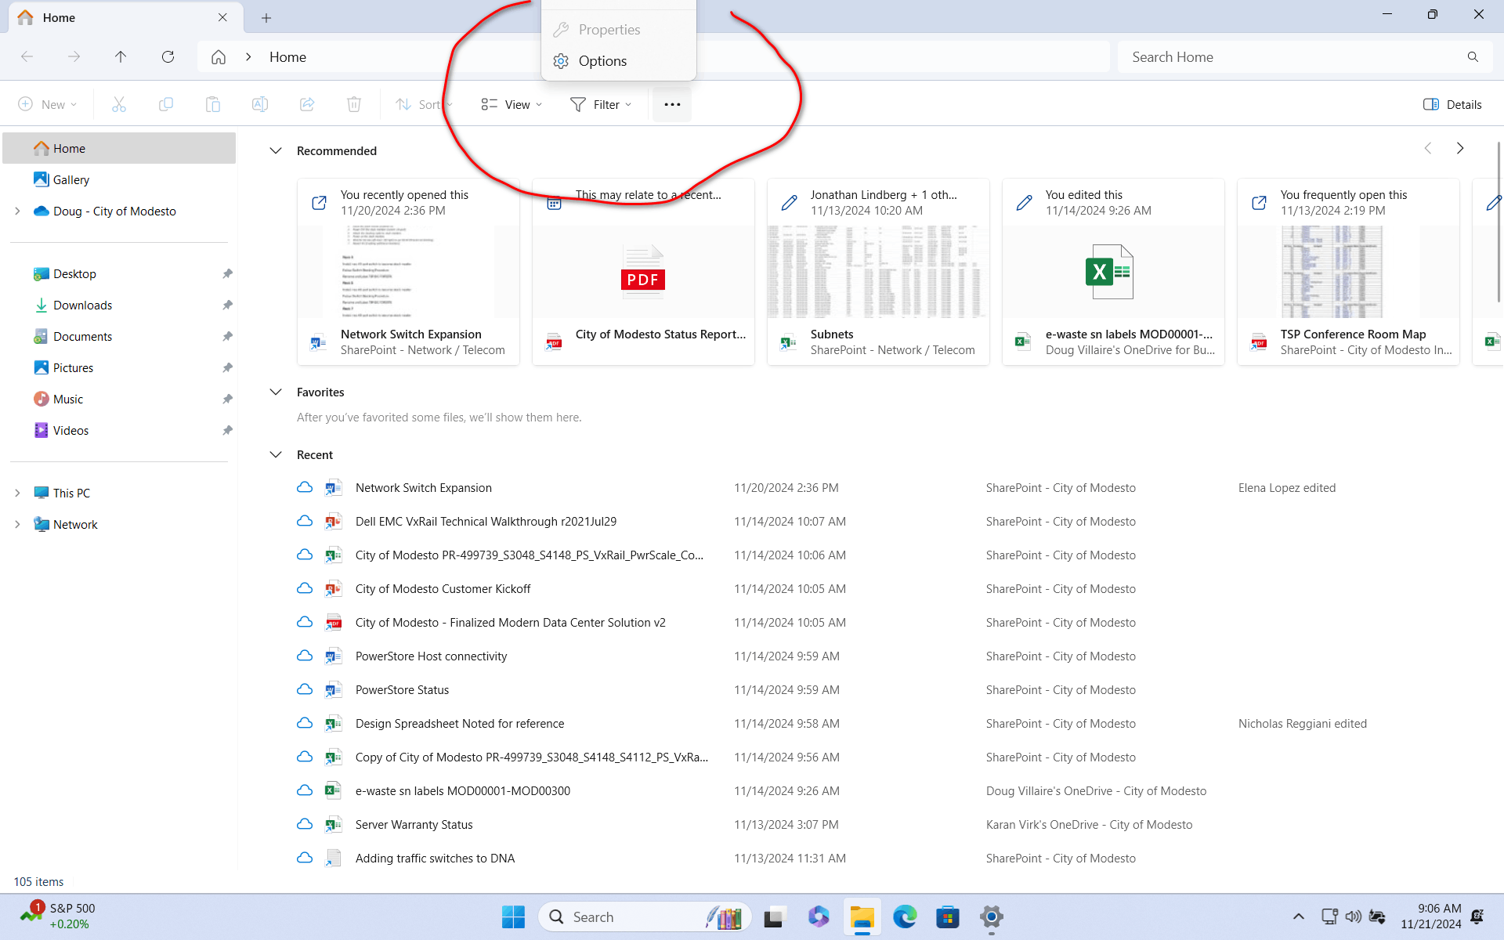Open Settings gear in taskbar
This screenshot has height=940, width=1504.
[991, 916]
